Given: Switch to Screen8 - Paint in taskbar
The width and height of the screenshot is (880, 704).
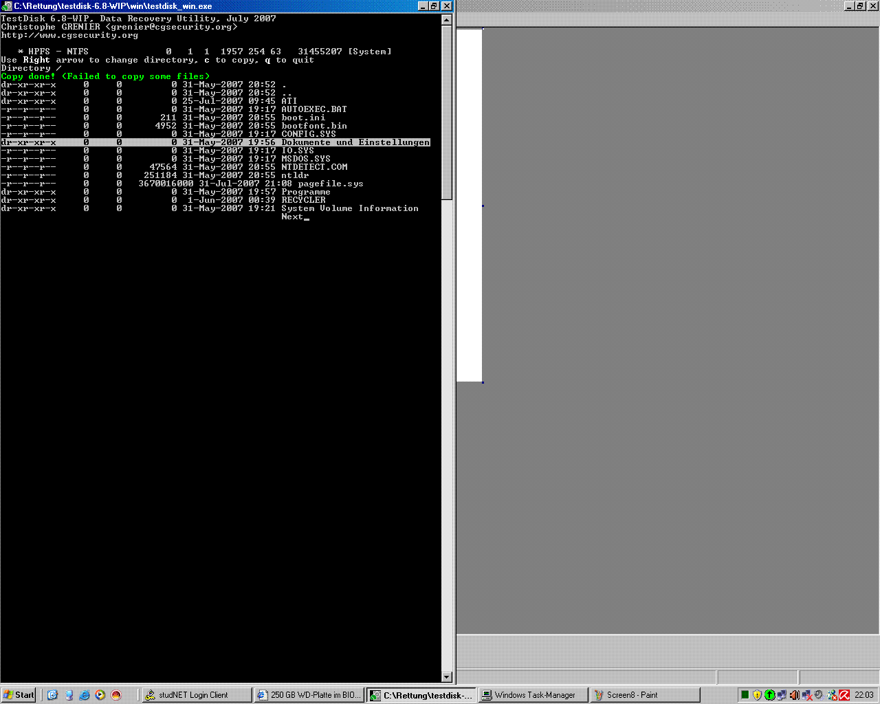Looking at the screenshot, I should pyautogui.click(x=645, y=695).
